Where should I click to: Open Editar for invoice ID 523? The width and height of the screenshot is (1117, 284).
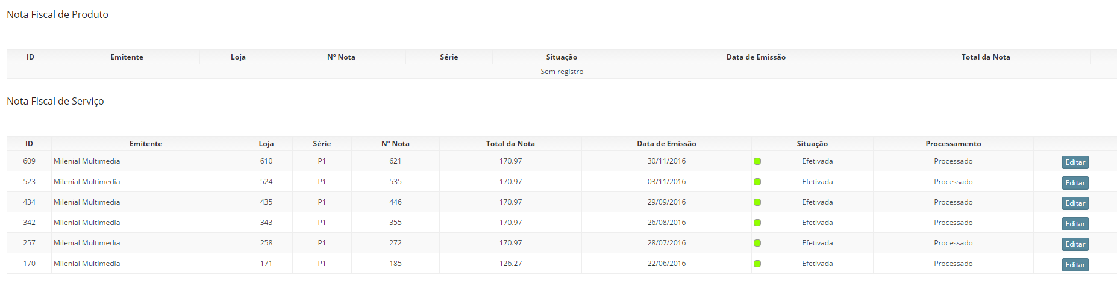(x=1075, y=183)
